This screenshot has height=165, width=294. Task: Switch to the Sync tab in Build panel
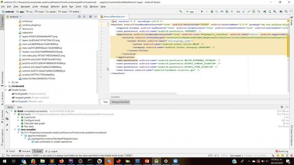[x=19, y=107]
